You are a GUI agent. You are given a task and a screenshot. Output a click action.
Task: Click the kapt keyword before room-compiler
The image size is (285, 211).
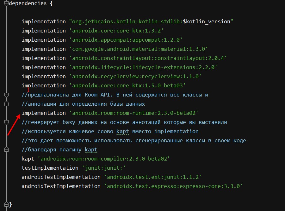(28, 159)
